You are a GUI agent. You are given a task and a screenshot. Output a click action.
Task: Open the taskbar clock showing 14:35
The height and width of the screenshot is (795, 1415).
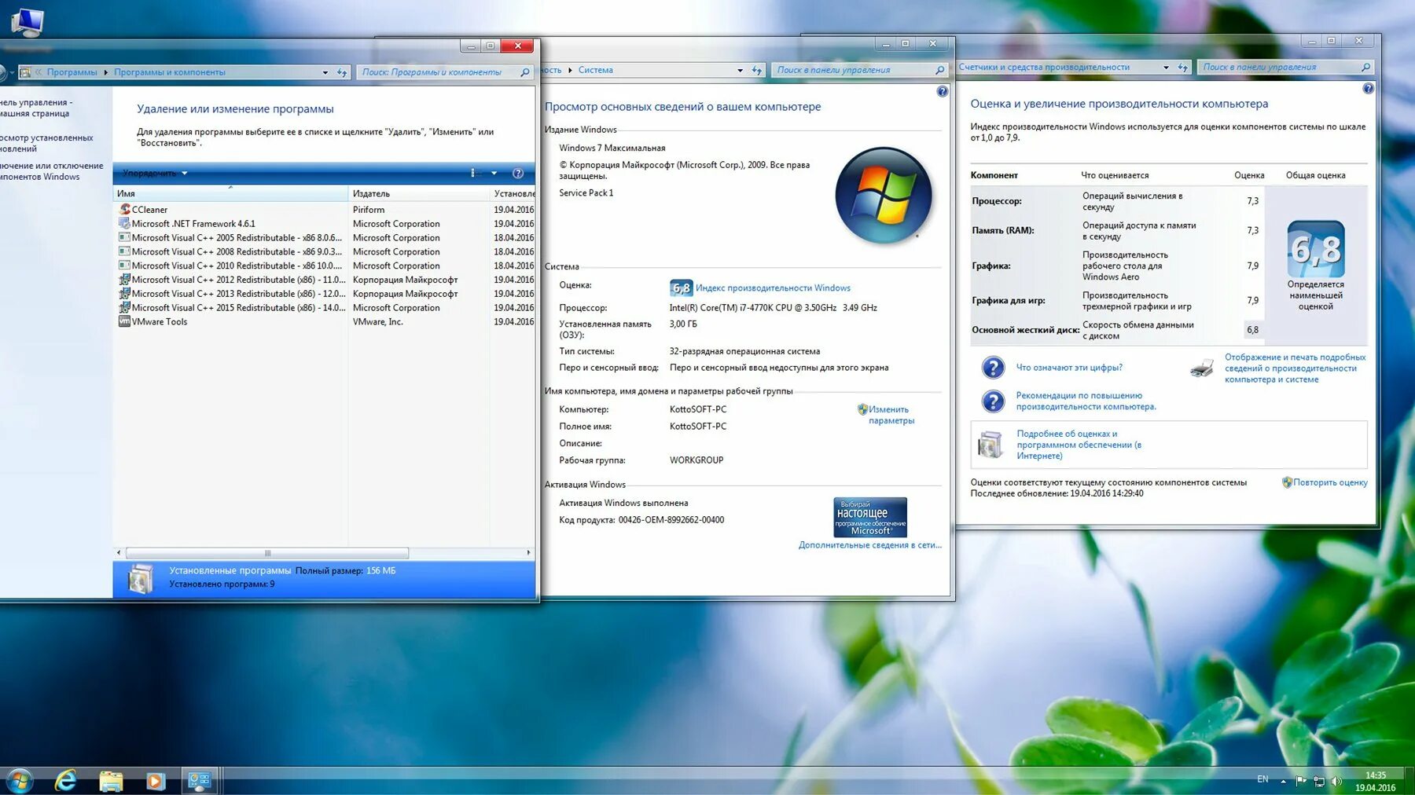coord(1376,781)
